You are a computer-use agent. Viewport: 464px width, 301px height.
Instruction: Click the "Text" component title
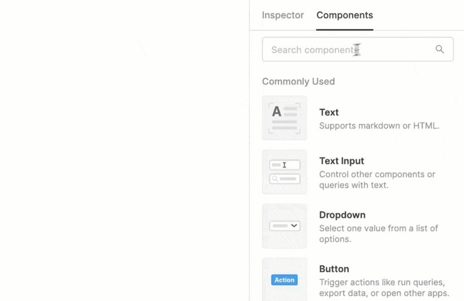click(329, 112)
